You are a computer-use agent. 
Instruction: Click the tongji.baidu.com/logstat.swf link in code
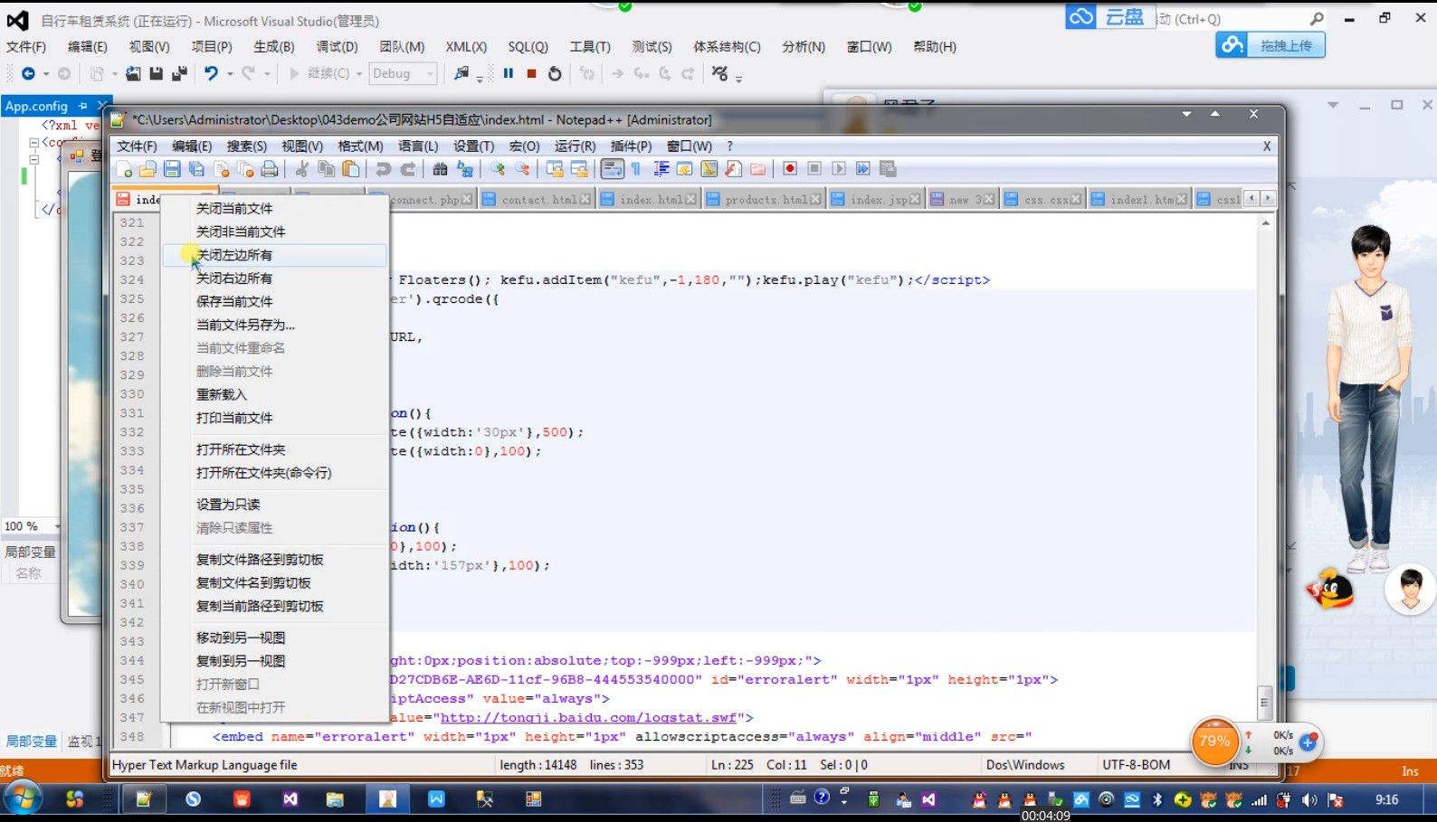click(588, 717)
